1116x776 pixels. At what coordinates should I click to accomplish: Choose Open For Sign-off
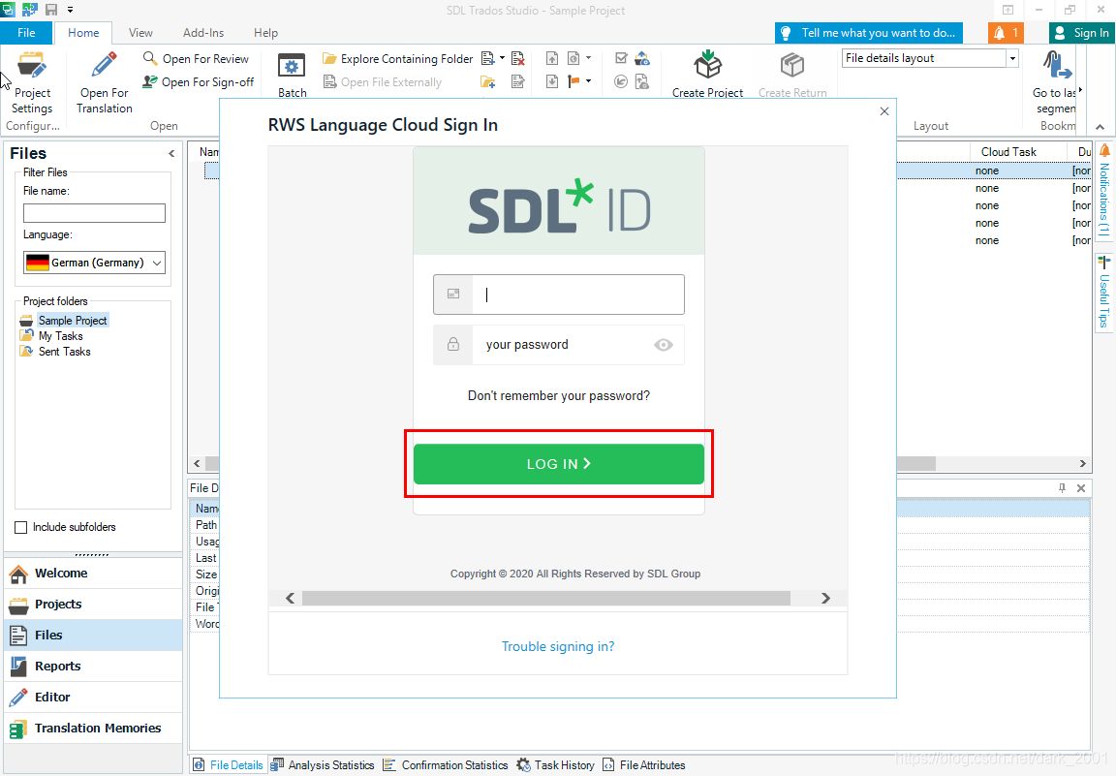[198, 82]
